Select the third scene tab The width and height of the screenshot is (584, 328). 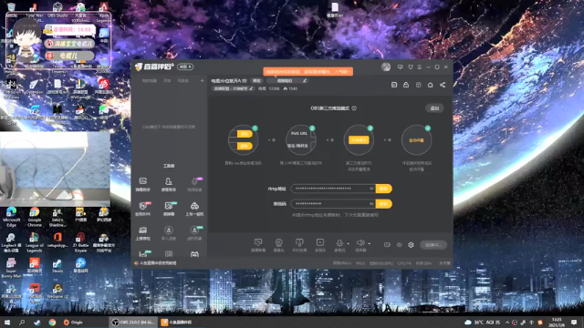coord(182,81)
